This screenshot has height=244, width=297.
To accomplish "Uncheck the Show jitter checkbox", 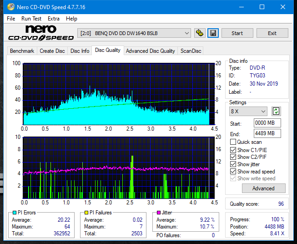I will [x=233, y=164].
